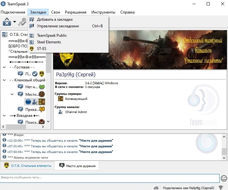This screenshot has height=190, width=228.
Task: Open the emoticon smiley picker
Action: (x=224, y=178)
